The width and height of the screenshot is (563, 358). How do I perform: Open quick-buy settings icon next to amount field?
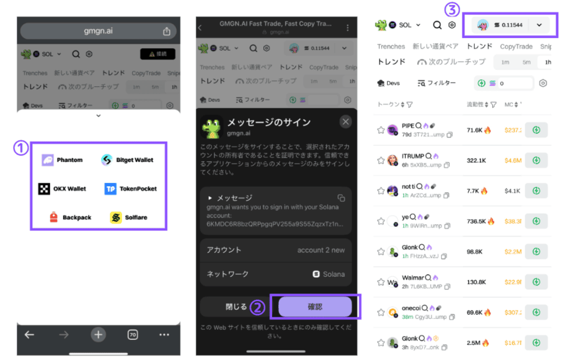coord(543,83)
